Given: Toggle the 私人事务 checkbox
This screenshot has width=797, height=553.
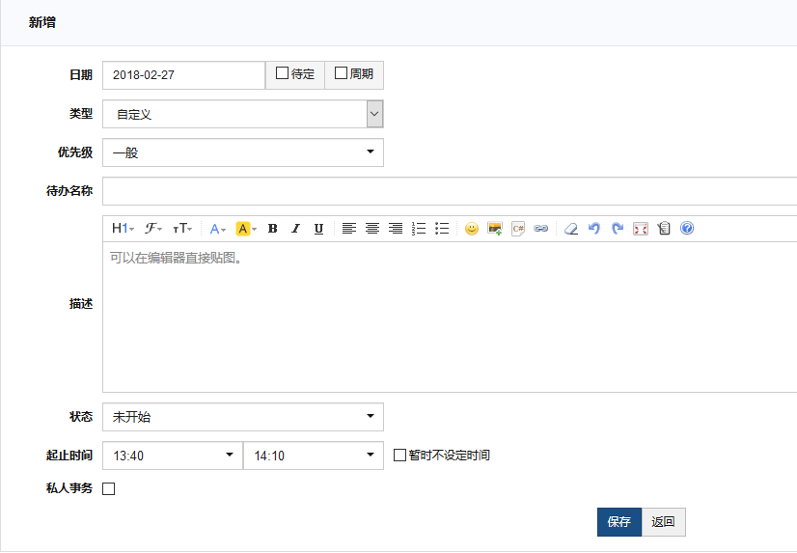Looking at the screenshot, I should 108,488.
